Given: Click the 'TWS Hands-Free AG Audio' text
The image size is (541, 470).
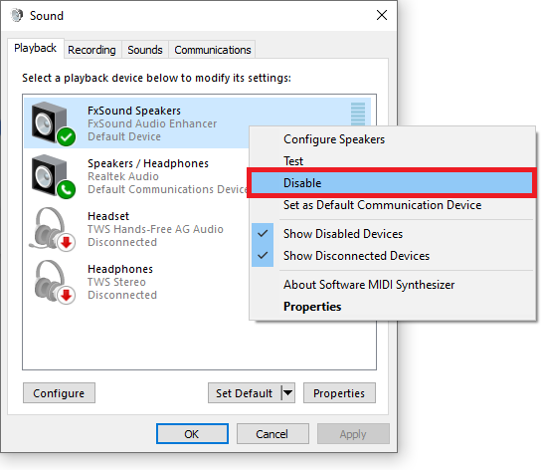Looking at the screenshot, I should coord(155,229).
